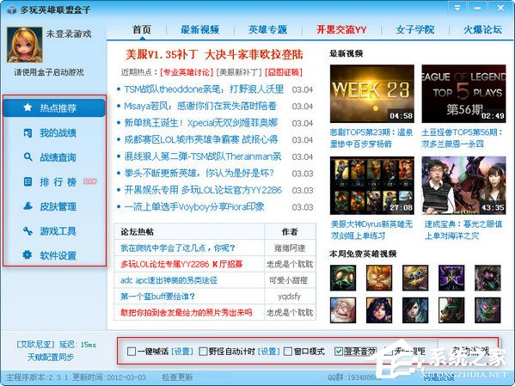
Task: Open 设置 link beside 野怪自动计时
Action: (268, 352)
